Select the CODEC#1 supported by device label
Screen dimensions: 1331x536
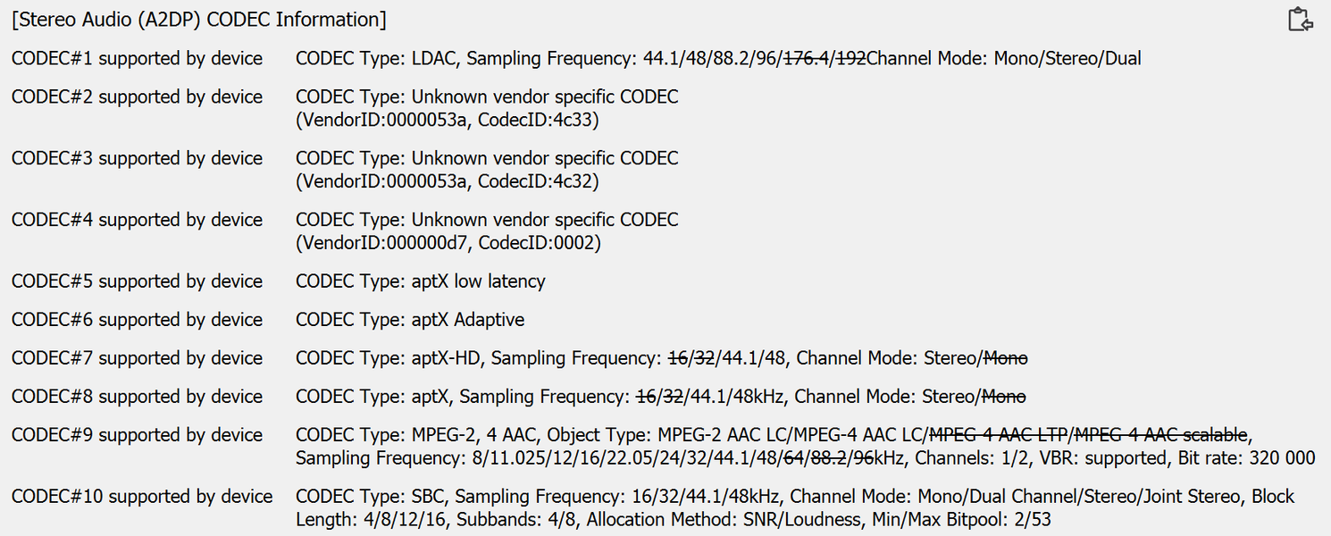[137, 59]
